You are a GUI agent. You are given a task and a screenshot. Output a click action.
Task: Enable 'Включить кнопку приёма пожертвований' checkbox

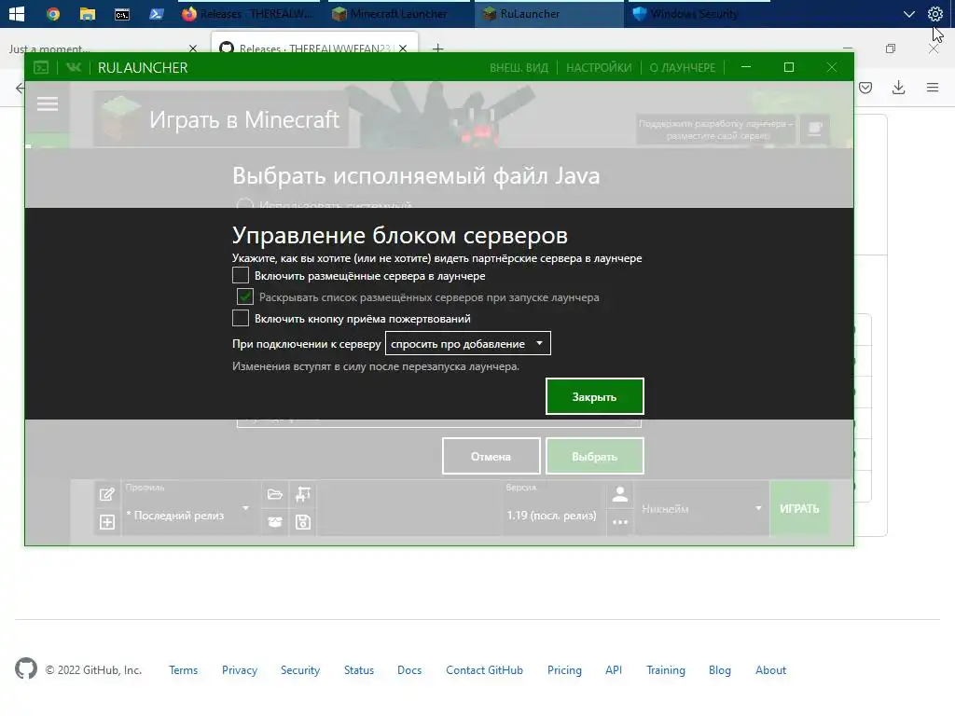(241, 318)
